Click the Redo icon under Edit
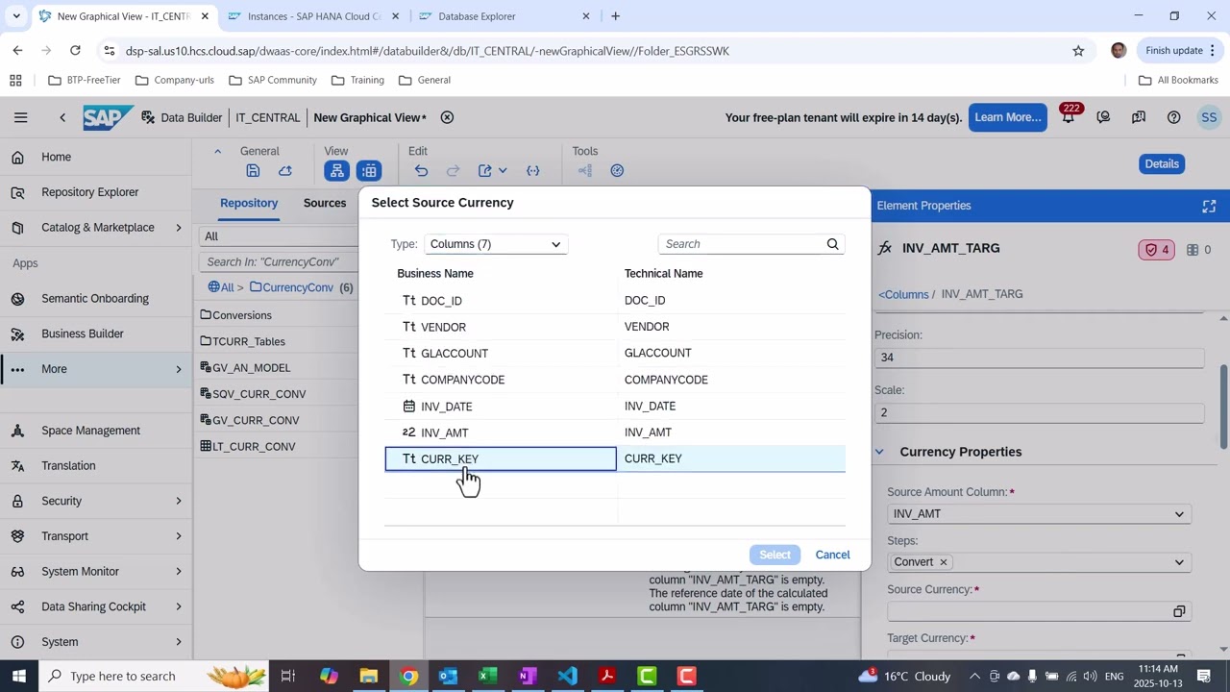This screenshot has height=692, width=1230. tap(453, 170)
